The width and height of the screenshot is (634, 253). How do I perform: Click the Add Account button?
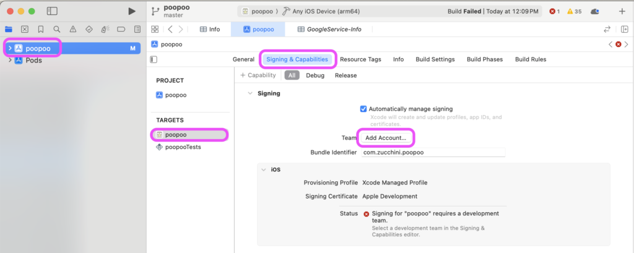click(386, 138)
